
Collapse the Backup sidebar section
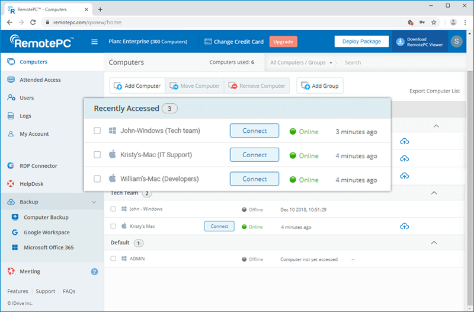point(94,202)
